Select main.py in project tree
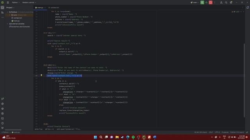This screenshot has width=250, height=140. [16, 21]
